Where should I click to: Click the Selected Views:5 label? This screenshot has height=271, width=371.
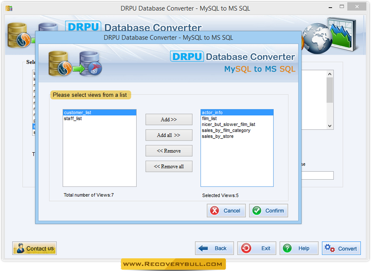click(x=220, y=195)
